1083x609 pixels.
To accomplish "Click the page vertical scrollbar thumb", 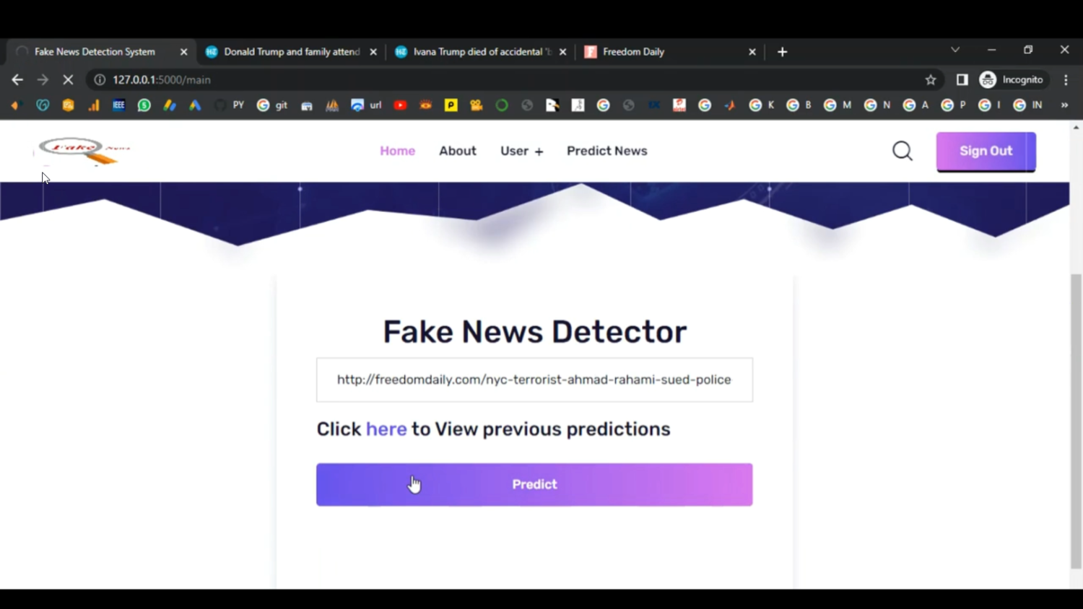I will coord(1076,421).
